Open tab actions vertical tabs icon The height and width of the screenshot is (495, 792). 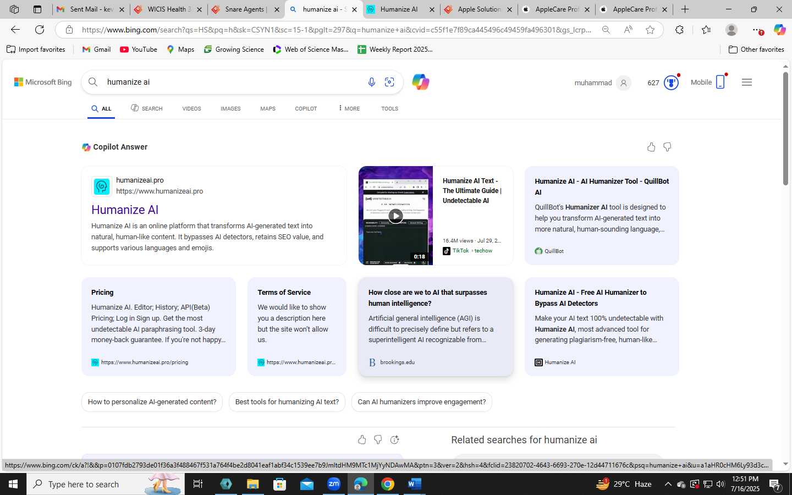37,9
